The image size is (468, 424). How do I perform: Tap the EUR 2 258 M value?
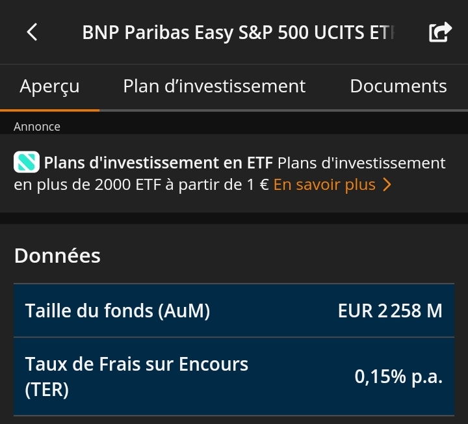point(390,311)
